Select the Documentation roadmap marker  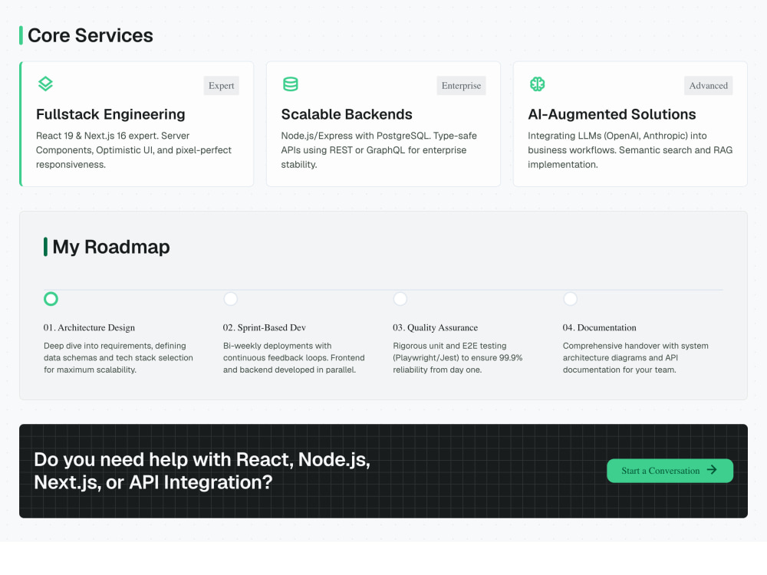tap(570, 299)
